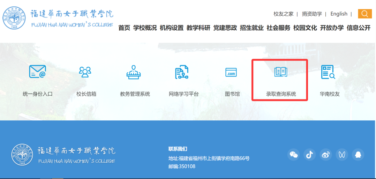Switch to English version link
Viewport: 376px width, 179px height.
point(339,14)
